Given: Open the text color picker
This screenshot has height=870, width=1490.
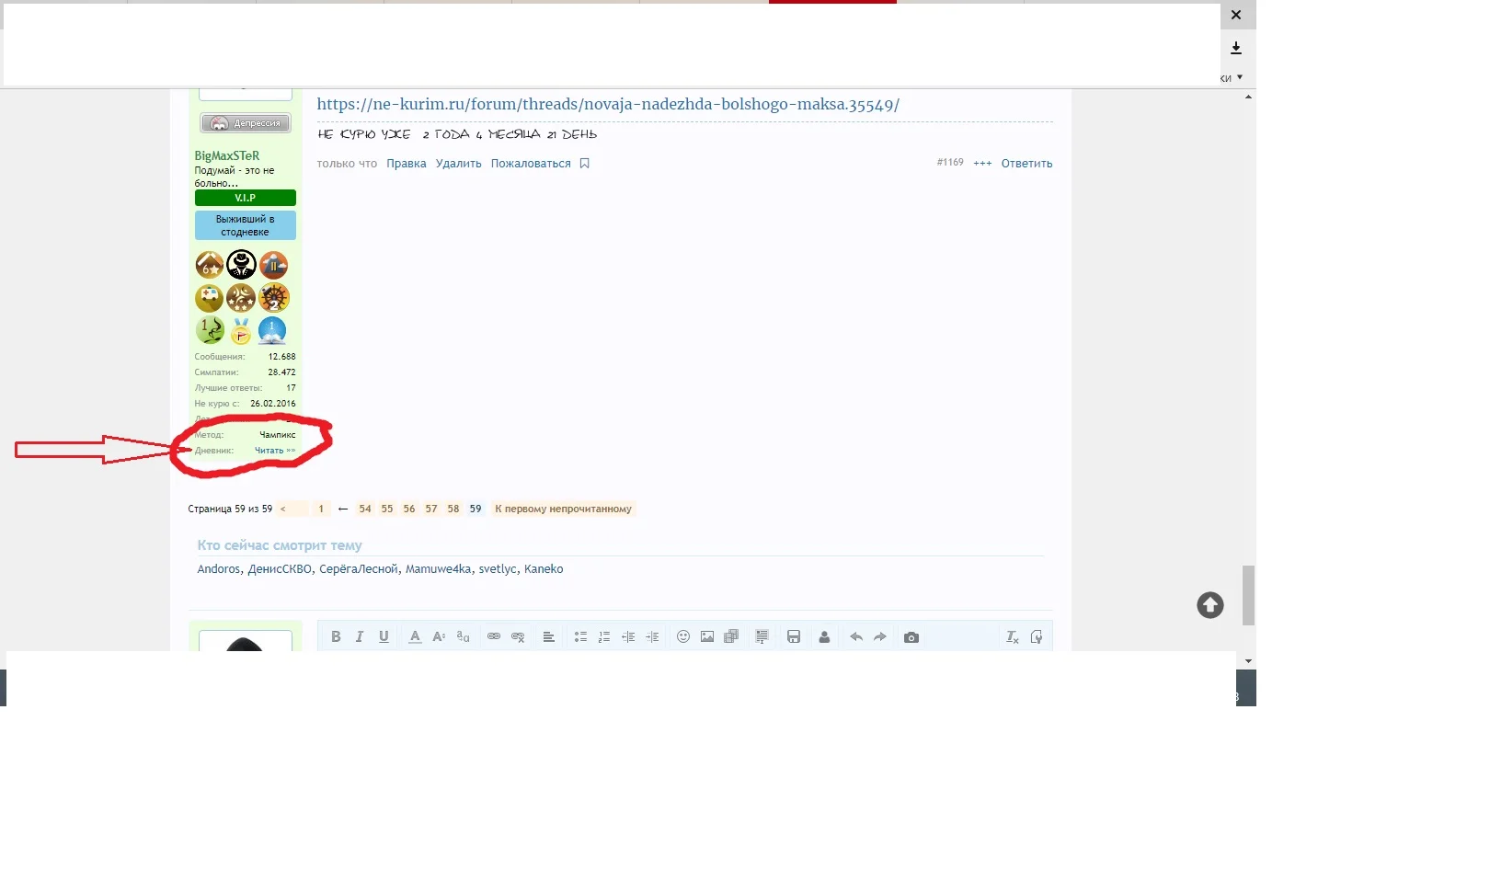Looking at the screenshot, I should pyautogui.click(x=414, y=635).
